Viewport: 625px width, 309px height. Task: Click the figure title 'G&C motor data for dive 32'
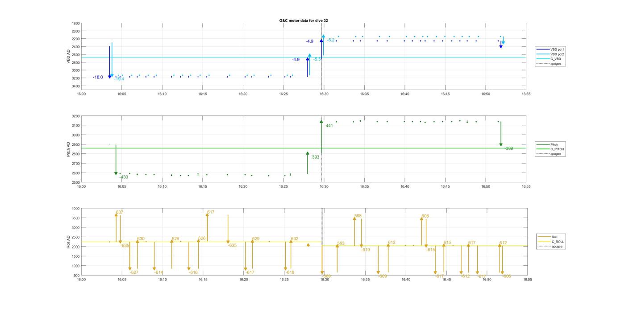[x=304, y=21]
